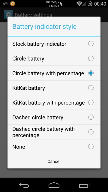The width and height of the screenshot is (108, 192).
Task: Open the recent apps overview icon
Action: coord(84,185)
